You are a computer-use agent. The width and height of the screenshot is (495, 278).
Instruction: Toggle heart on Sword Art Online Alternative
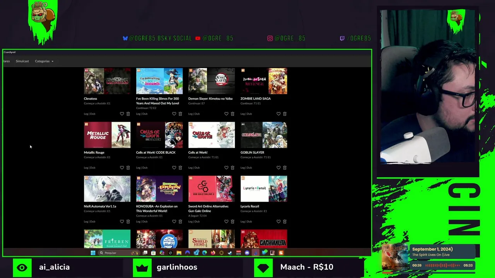tap(226, 222)
